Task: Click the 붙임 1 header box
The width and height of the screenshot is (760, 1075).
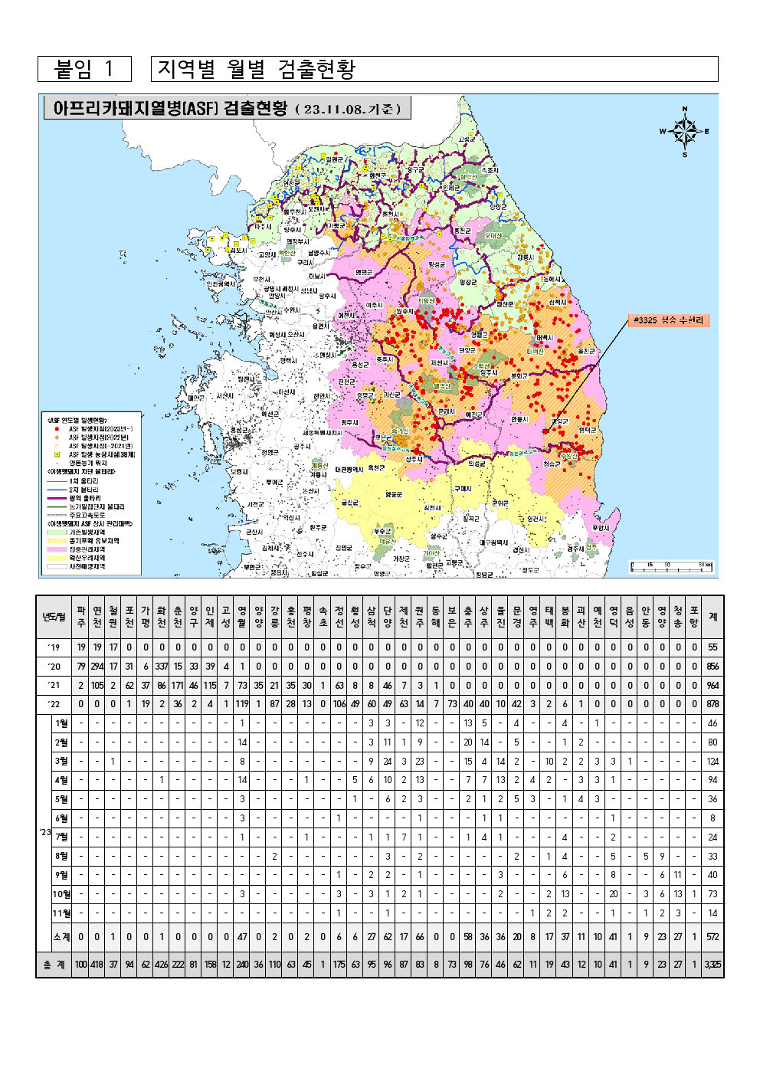Action: coord(84,69)
